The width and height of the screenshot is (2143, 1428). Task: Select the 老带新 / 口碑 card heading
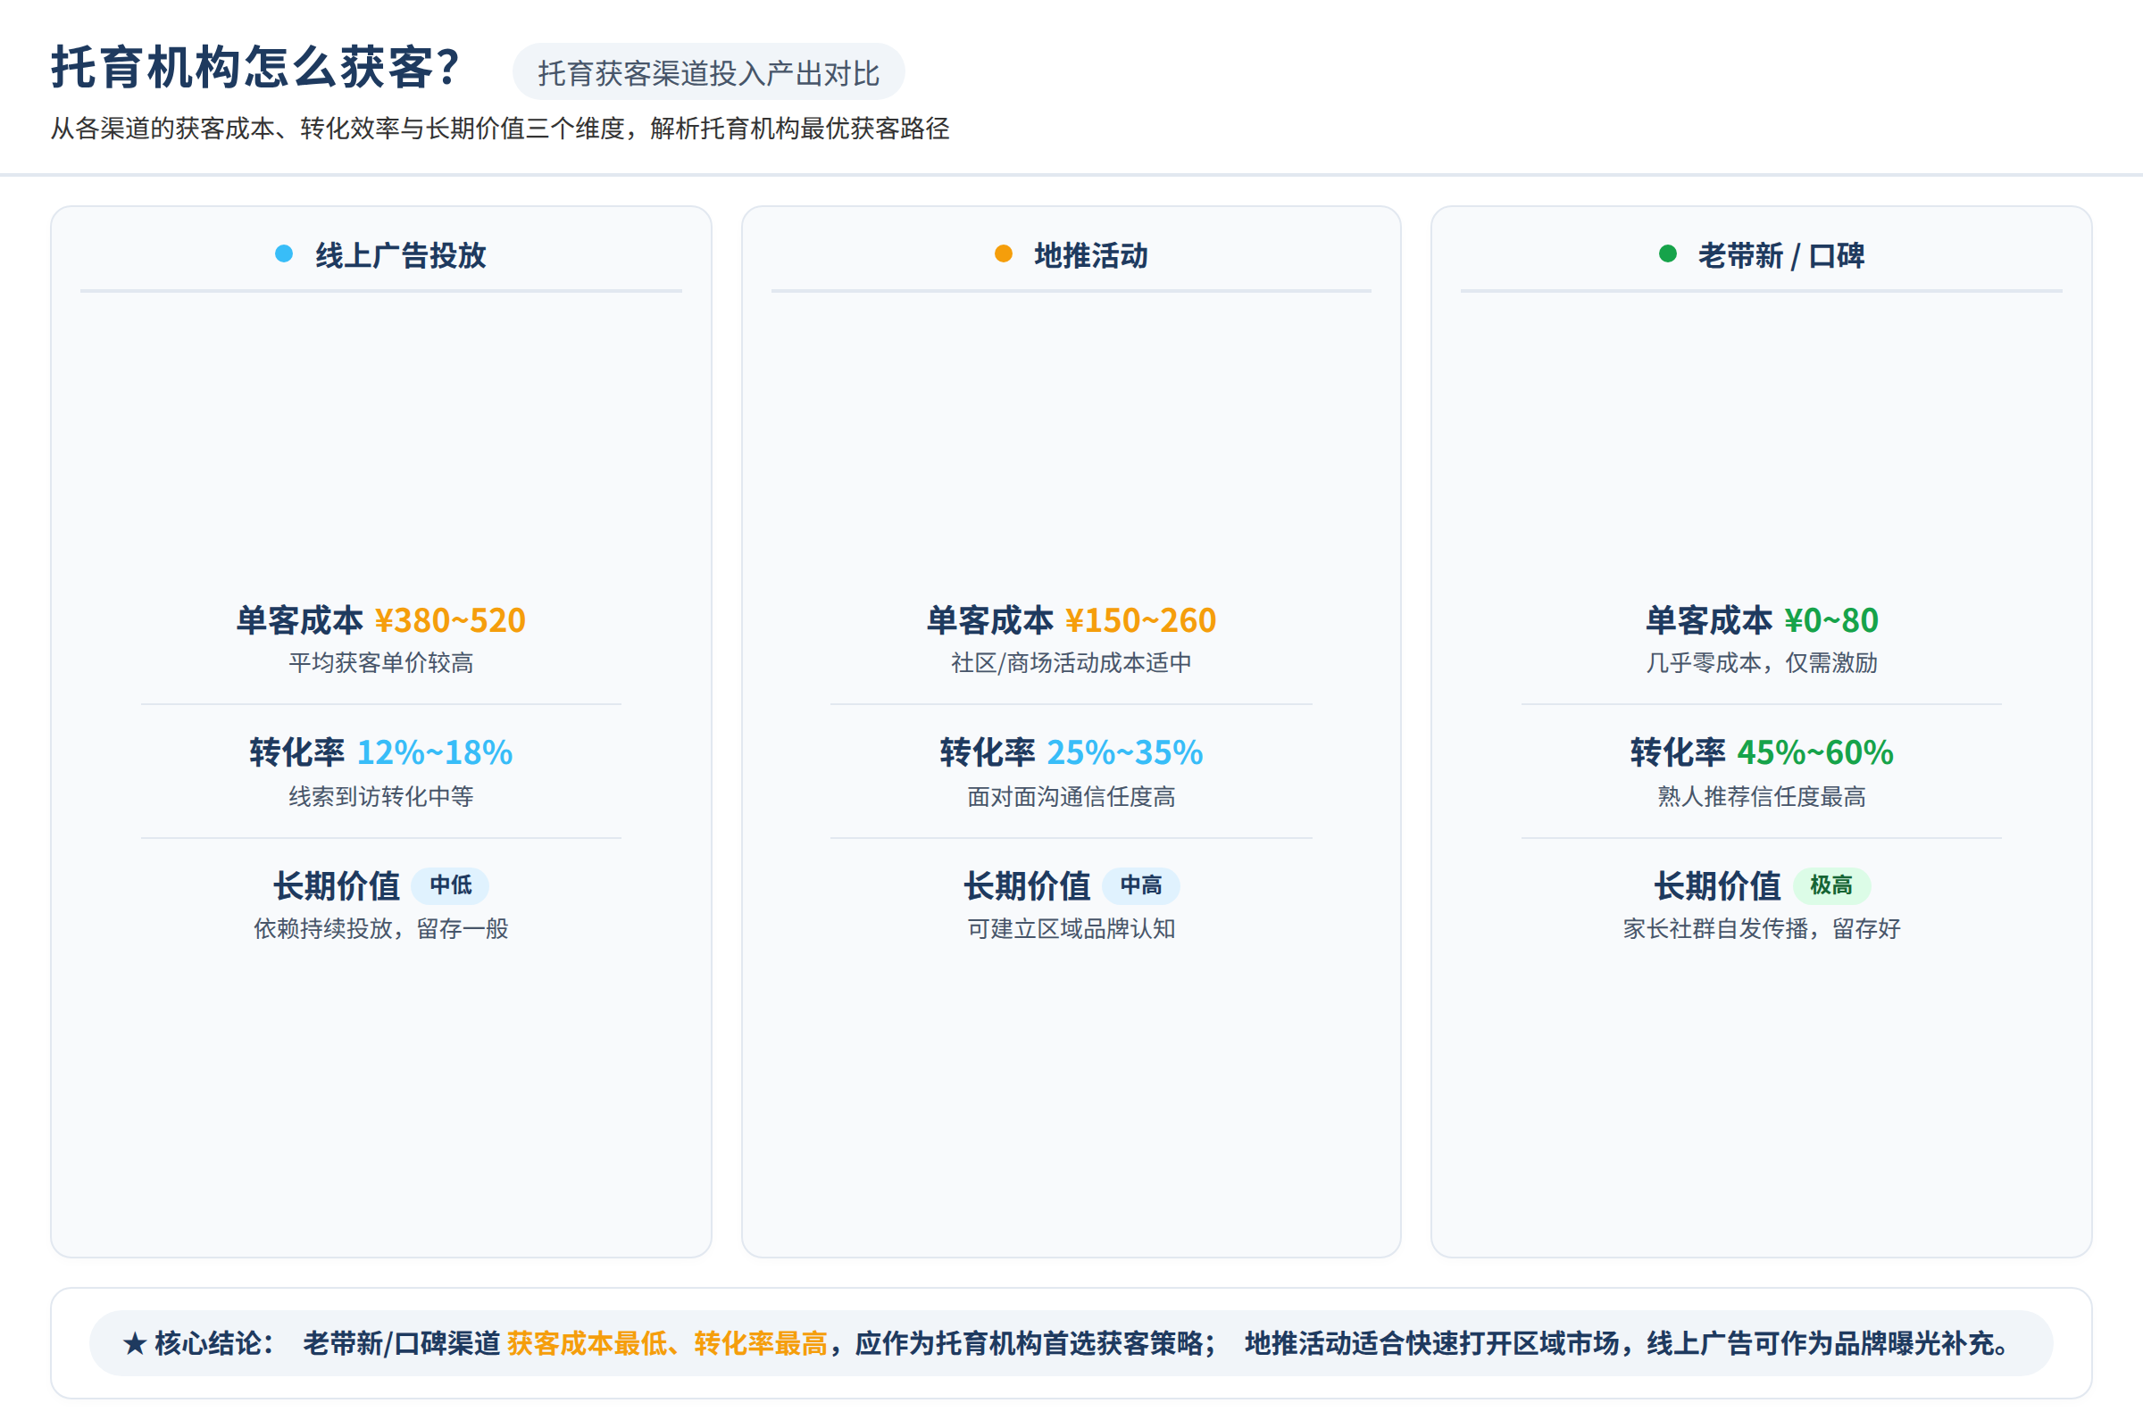1781,256
